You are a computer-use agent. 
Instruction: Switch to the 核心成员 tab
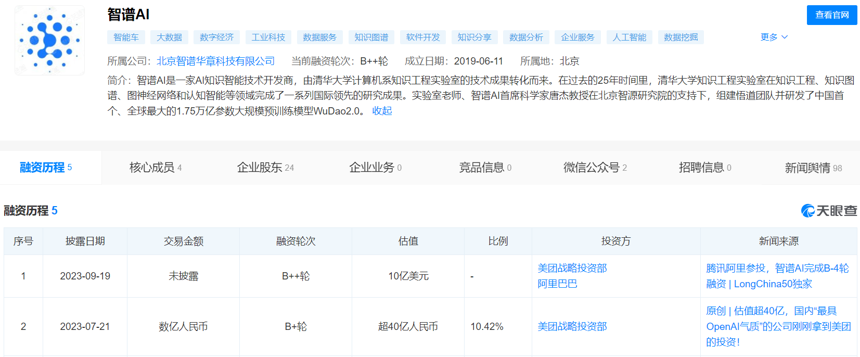coord(156,168)
